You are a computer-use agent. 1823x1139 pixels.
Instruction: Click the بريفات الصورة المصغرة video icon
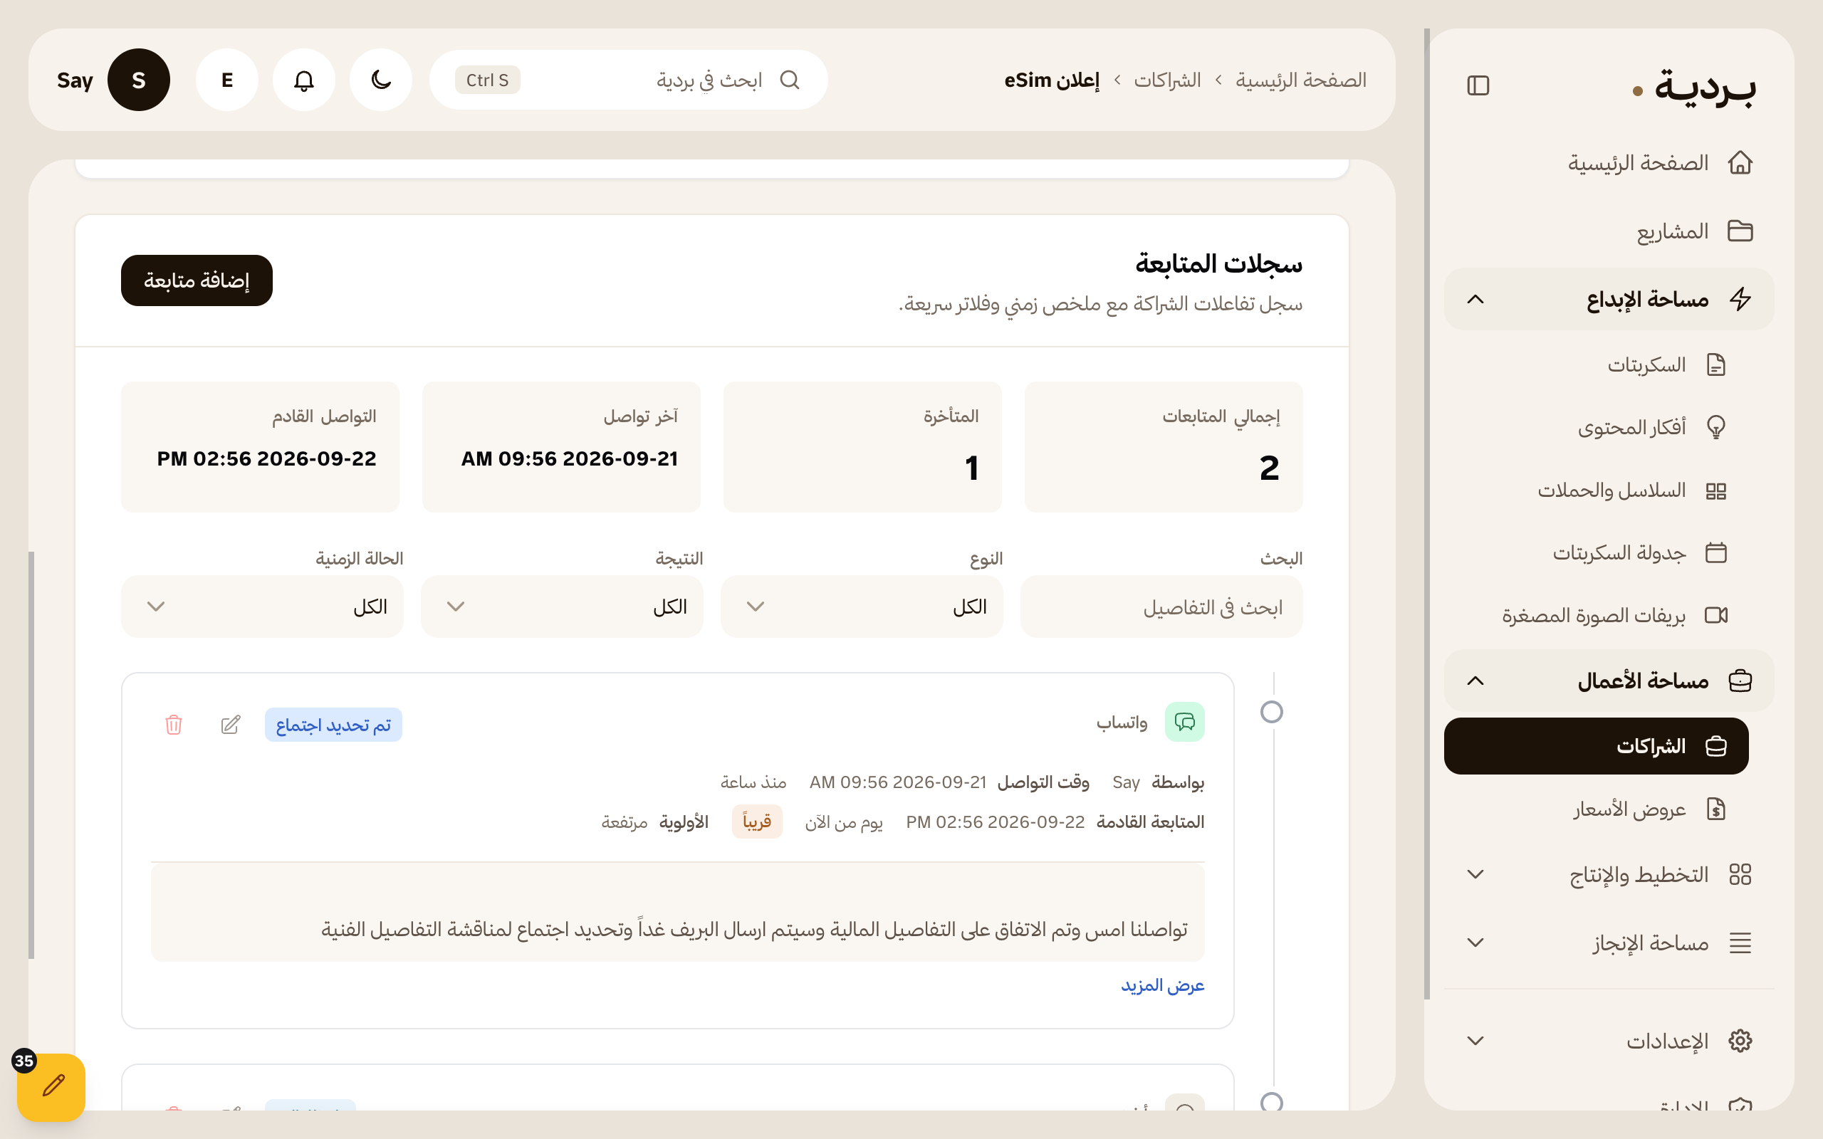tap(1716, 616)
